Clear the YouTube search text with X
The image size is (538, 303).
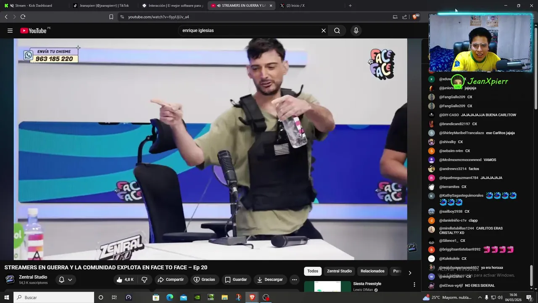tap(324, 30)
